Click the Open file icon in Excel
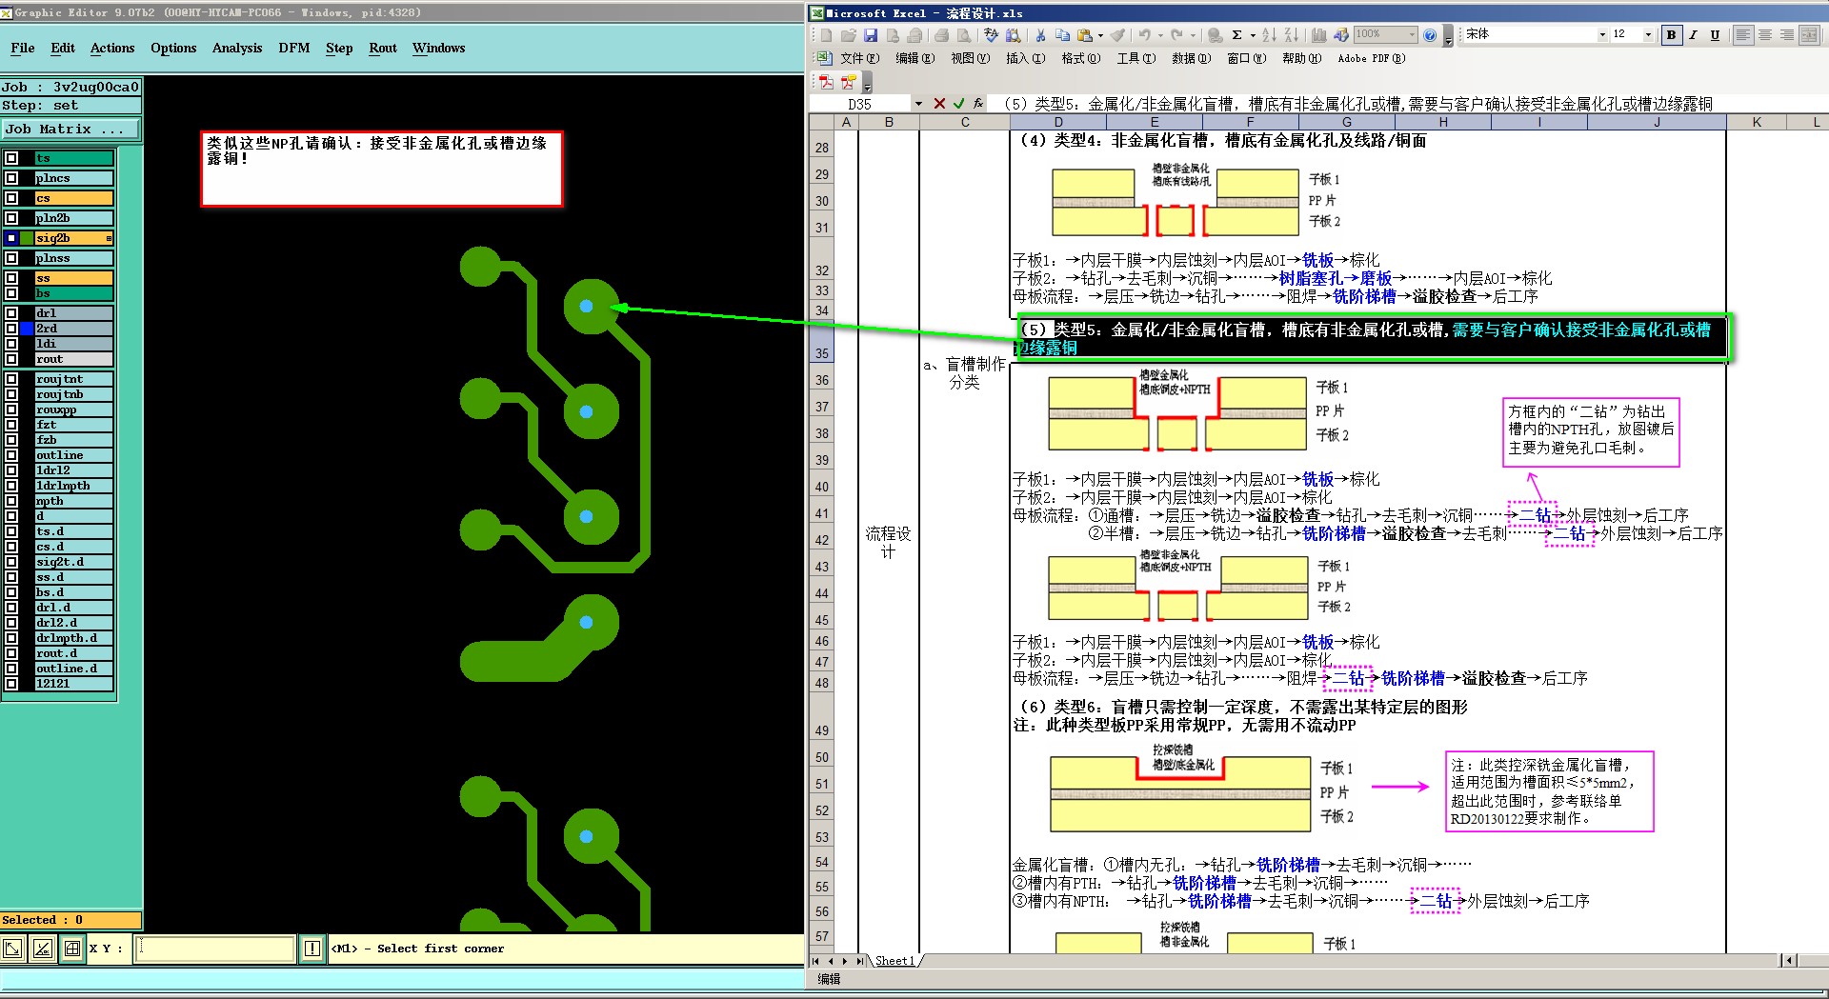 pos(848,35)
